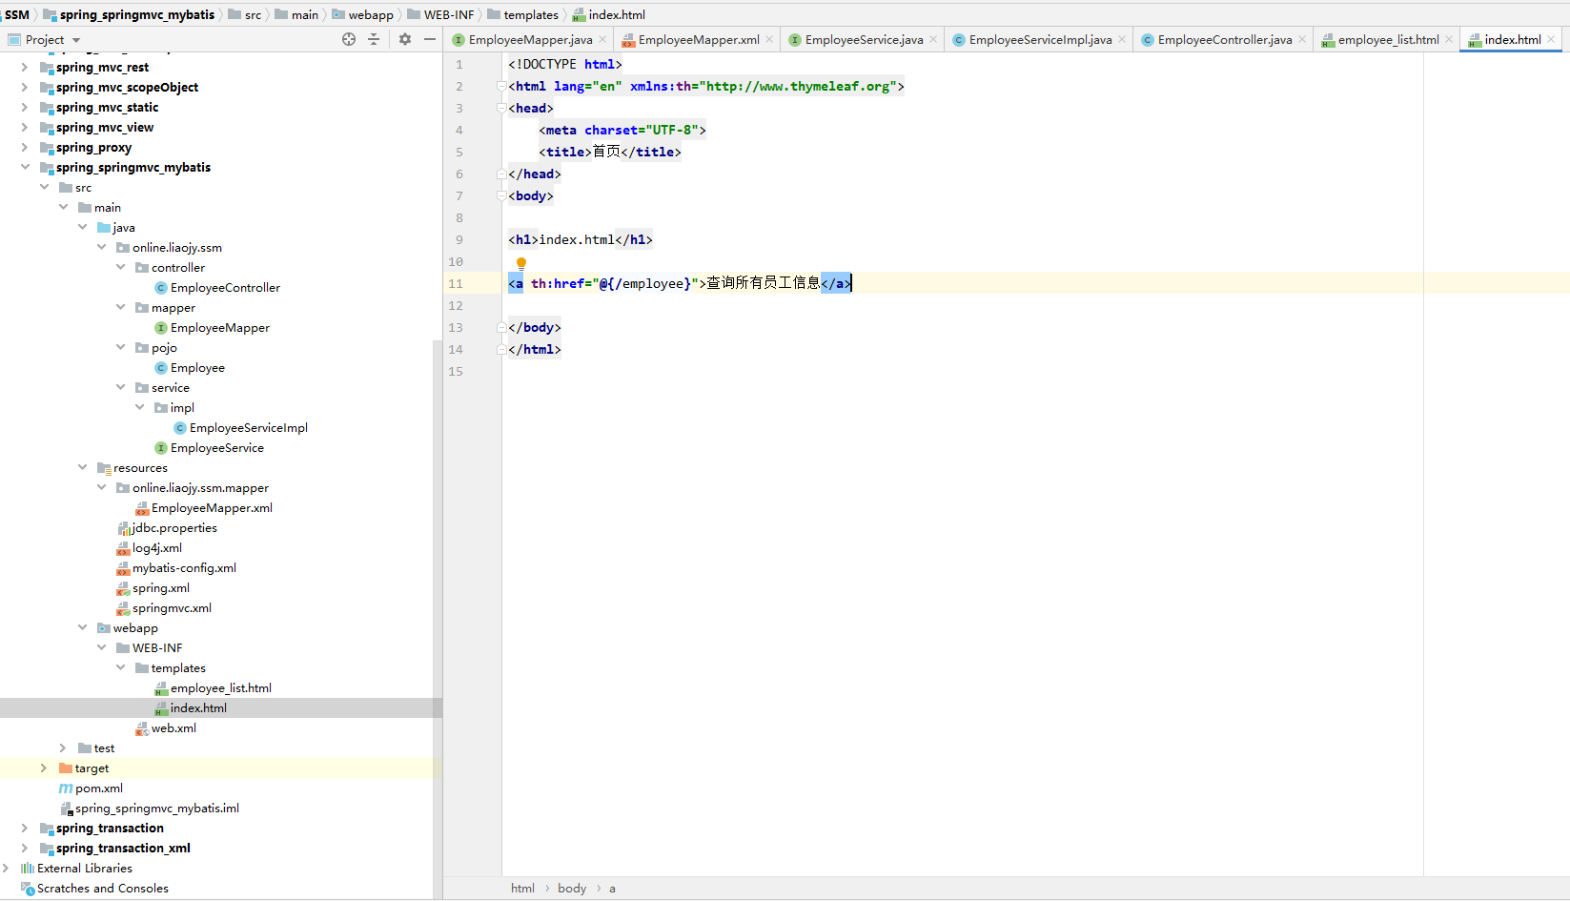This screenshot has width=1570, height=901.
Task: Collapse the controller package
Action: 120,267
